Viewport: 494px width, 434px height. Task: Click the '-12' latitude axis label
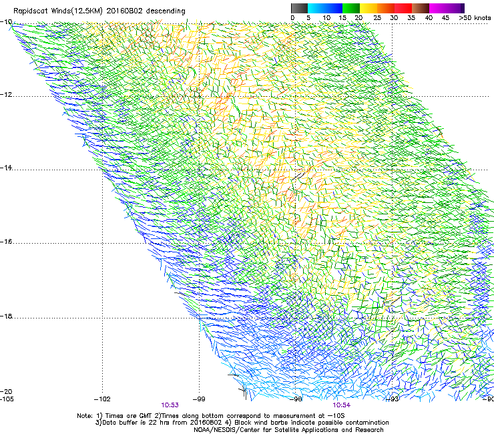point(6,95)
